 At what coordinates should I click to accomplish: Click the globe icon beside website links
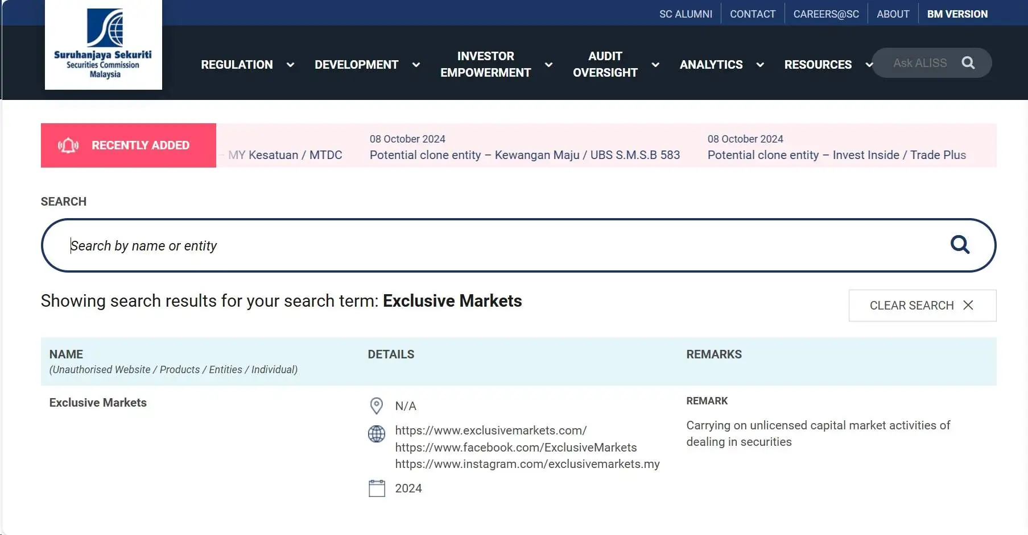[377, 434]
